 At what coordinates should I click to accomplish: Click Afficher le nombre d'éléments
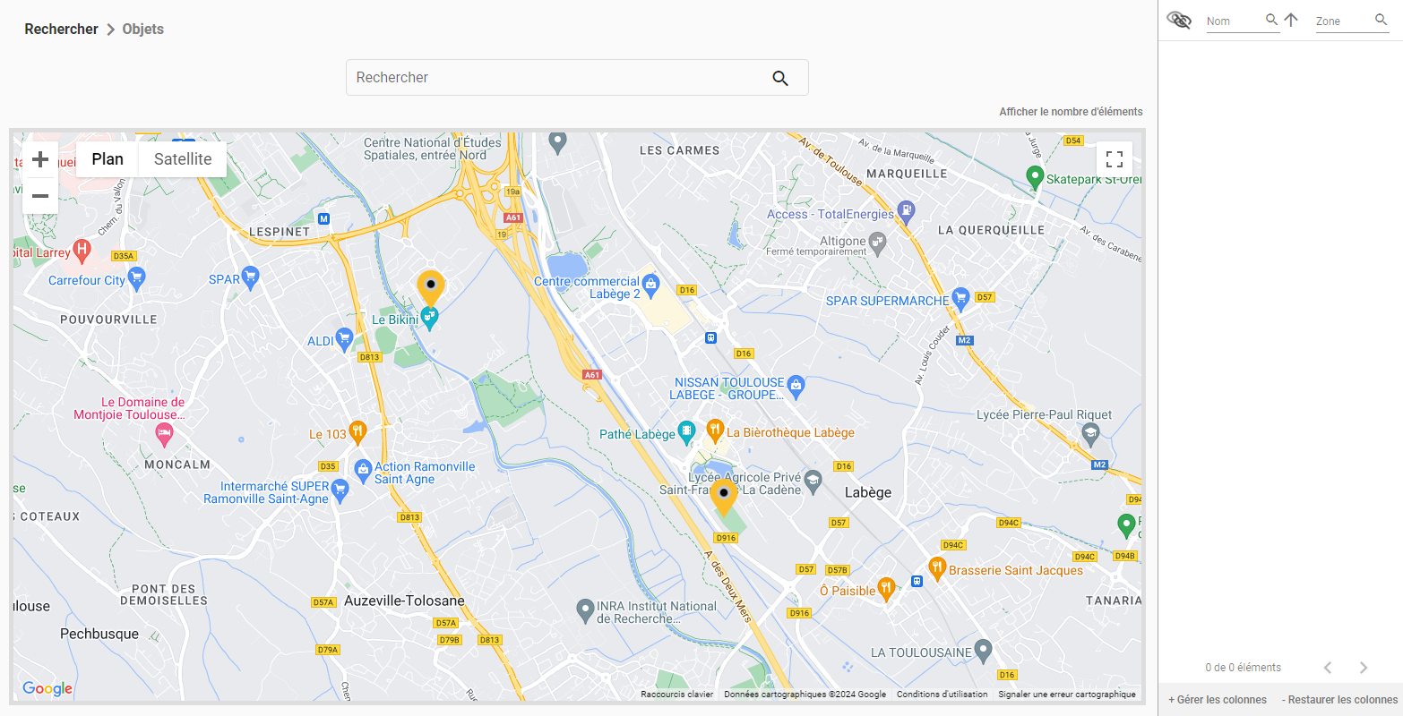[1071, 112]
